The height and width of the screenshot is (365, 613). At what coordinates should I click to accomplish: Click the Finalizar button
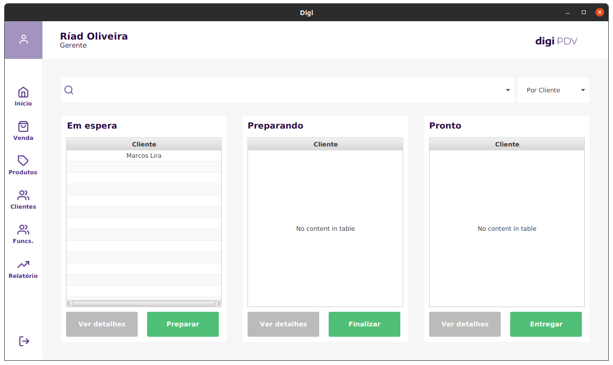point(364,324)
